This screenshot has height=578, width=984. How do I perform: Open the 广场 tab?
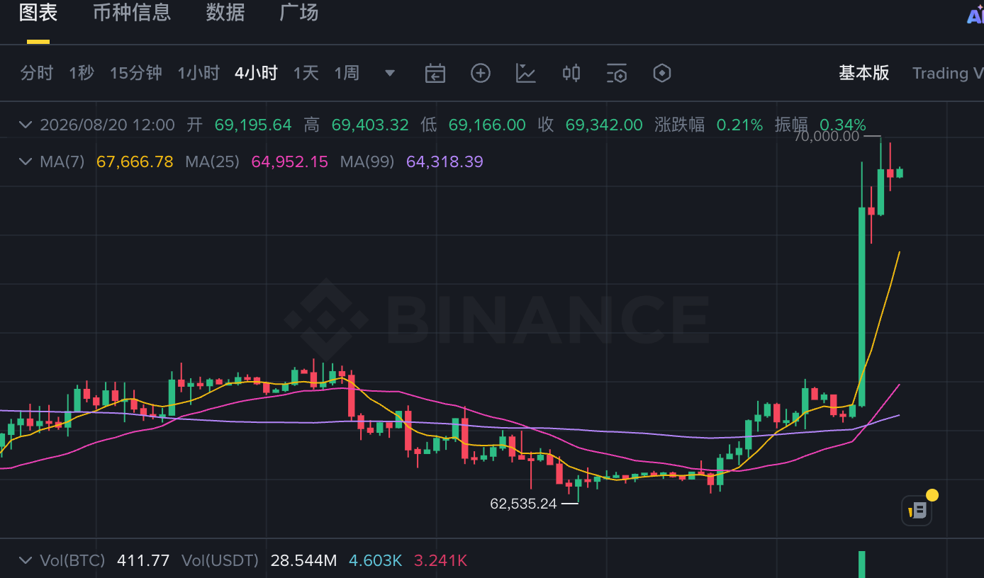point(299,13)
